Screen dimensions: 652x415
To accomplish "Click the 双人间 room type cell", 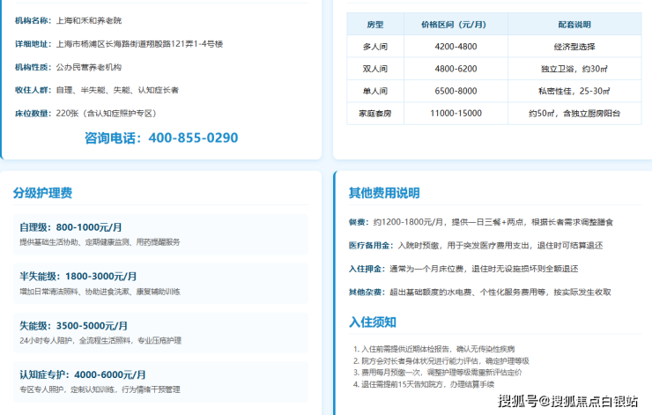I will 375,69.
